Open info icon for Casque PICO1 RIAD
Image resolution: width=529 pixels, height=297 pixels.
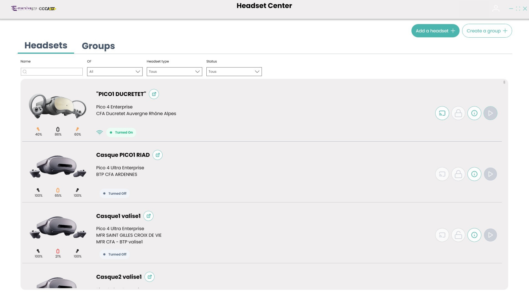point(474,174)
